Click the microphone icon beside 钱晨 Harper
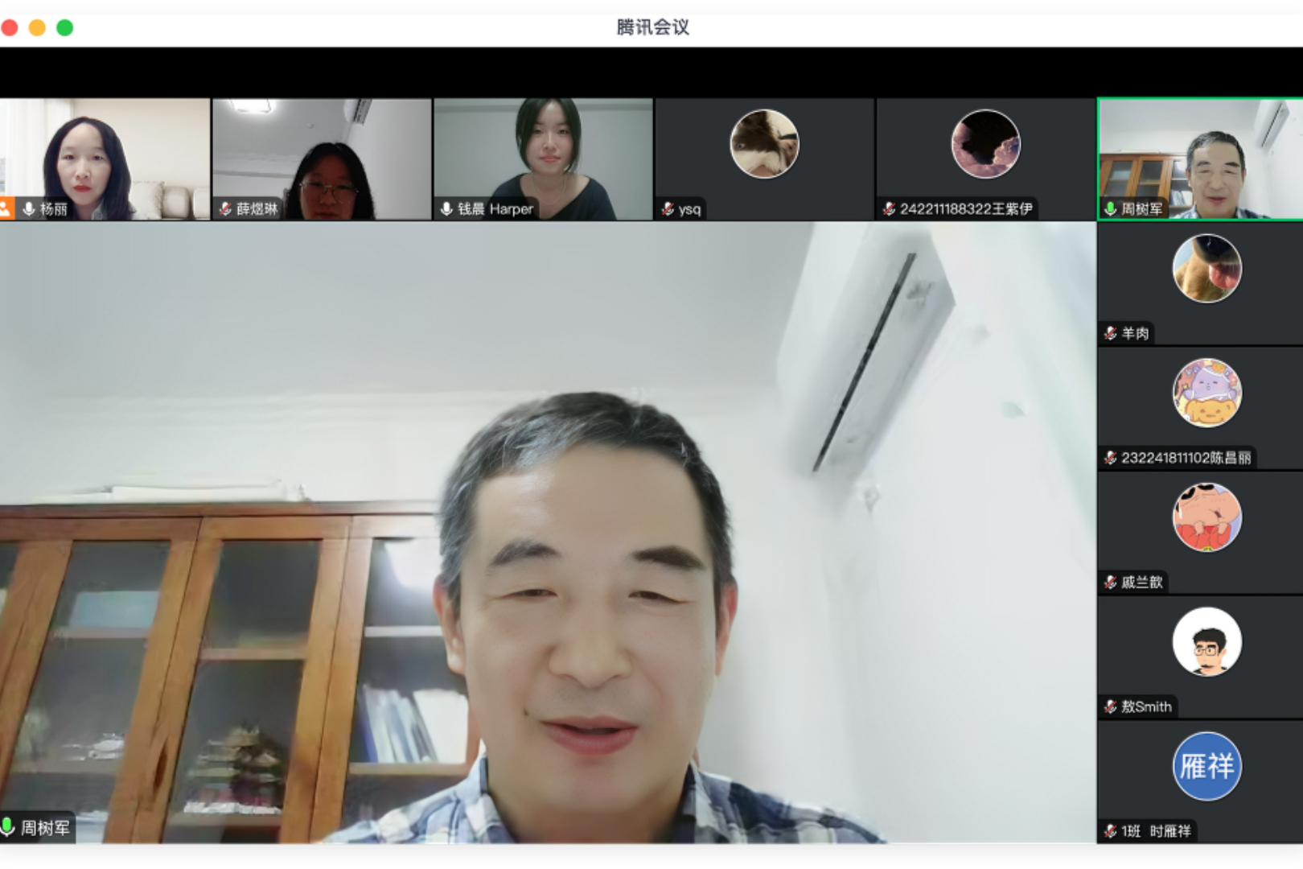 tap(446, 209)
